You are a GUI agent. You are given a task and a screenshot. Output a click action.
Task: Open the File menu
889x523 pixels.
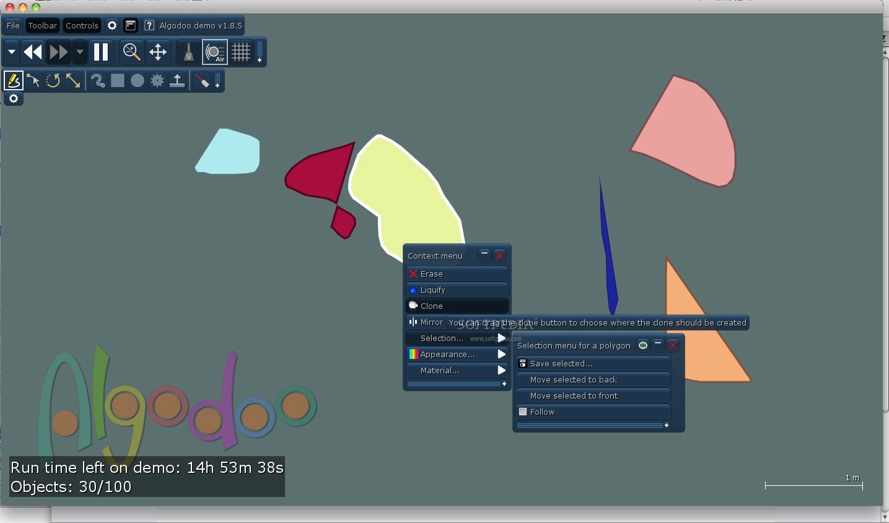click(13, 25)
